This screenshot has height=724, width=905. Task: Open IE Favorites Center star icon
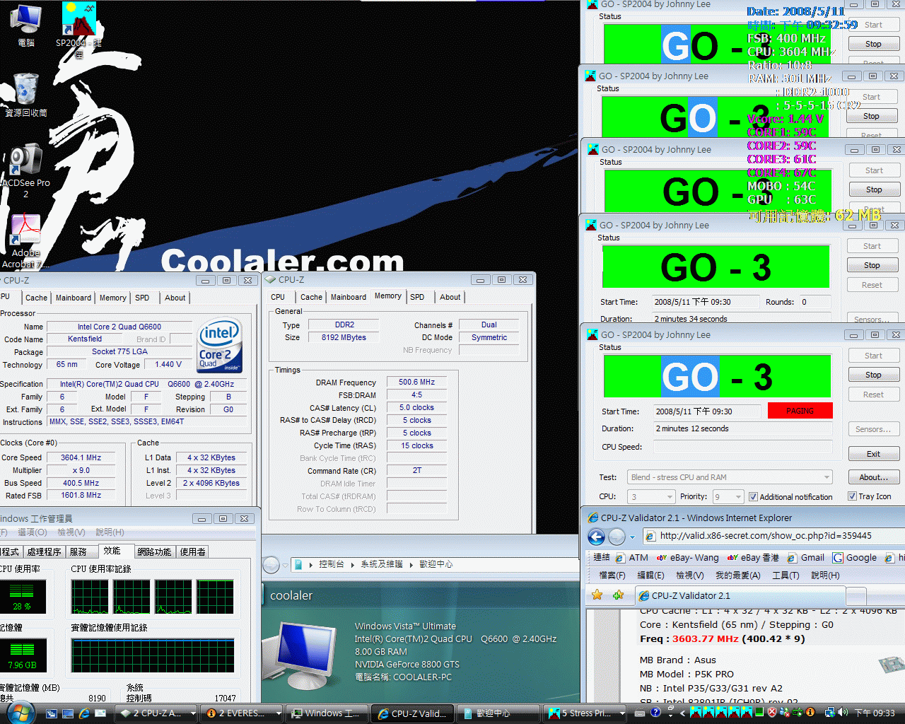click(597, 595)
